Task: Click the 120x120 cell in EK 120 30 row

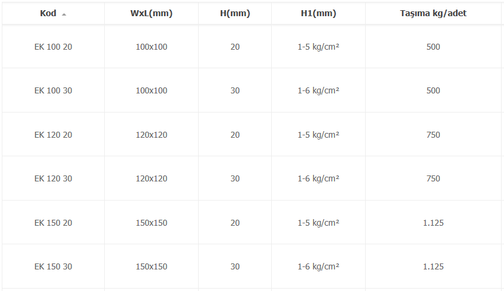Action: point(151,178)
